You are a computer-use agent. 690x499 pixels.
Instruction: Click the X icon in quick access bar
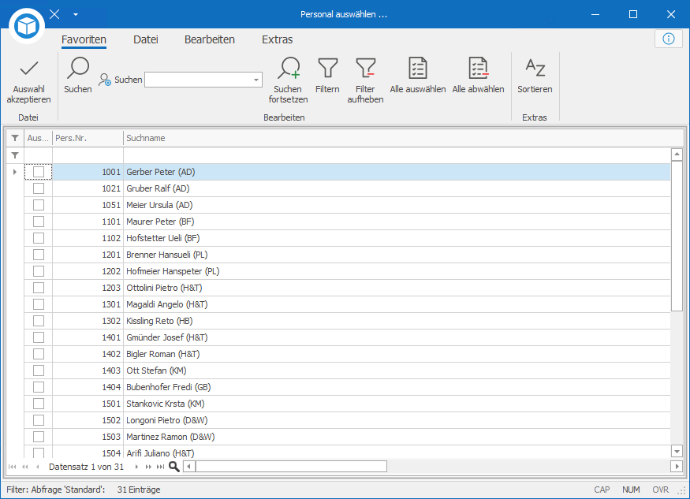tap(54, 14)
